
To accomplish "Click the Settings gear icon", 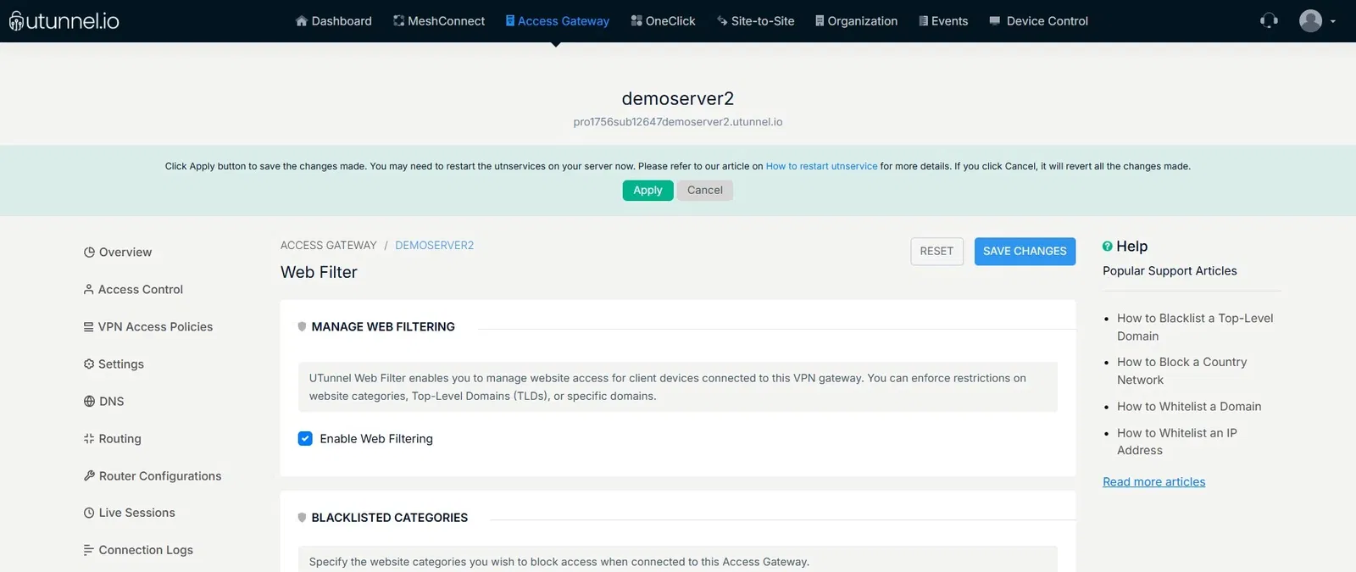I will [89, 364].
